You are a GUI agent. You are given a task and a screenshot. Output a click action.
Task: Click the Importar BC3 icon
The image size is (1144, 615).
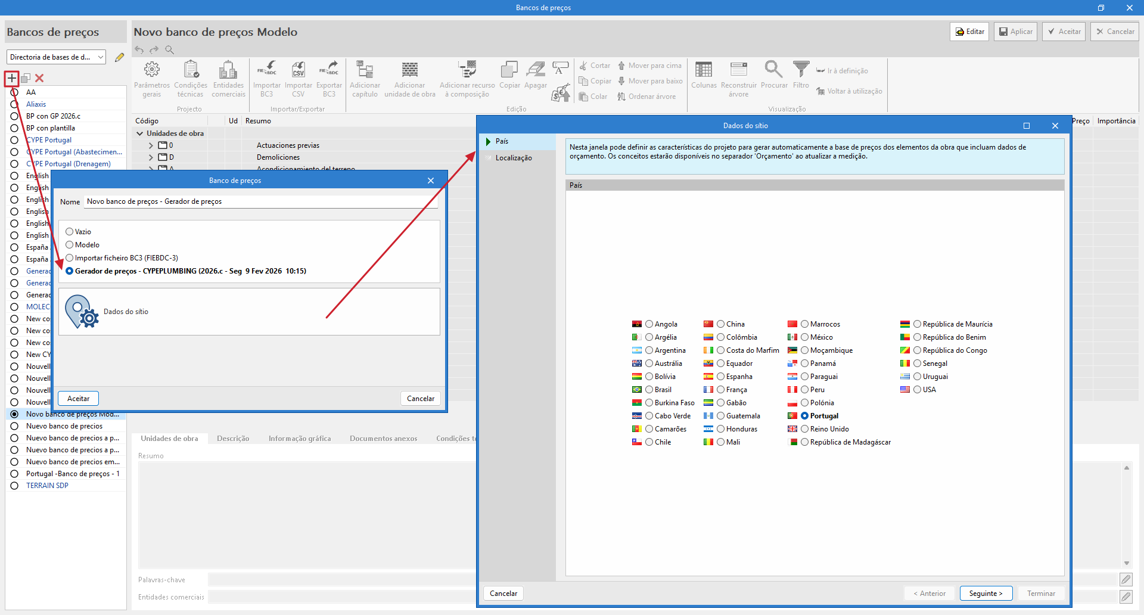[x=266, y=79]
